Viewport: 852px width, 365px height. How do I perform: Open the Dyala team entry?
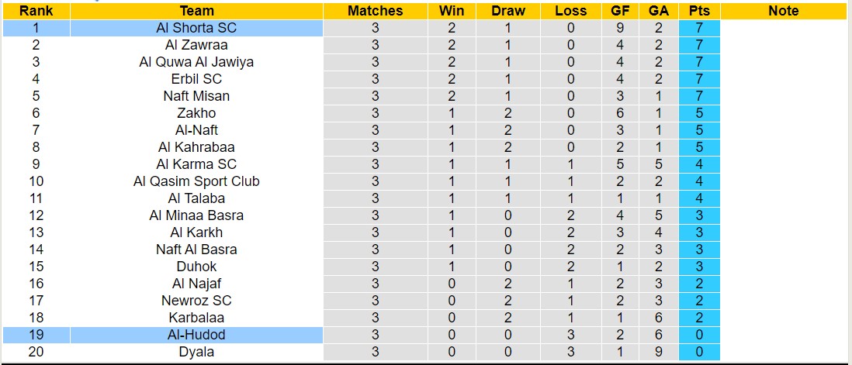[196, 352]
